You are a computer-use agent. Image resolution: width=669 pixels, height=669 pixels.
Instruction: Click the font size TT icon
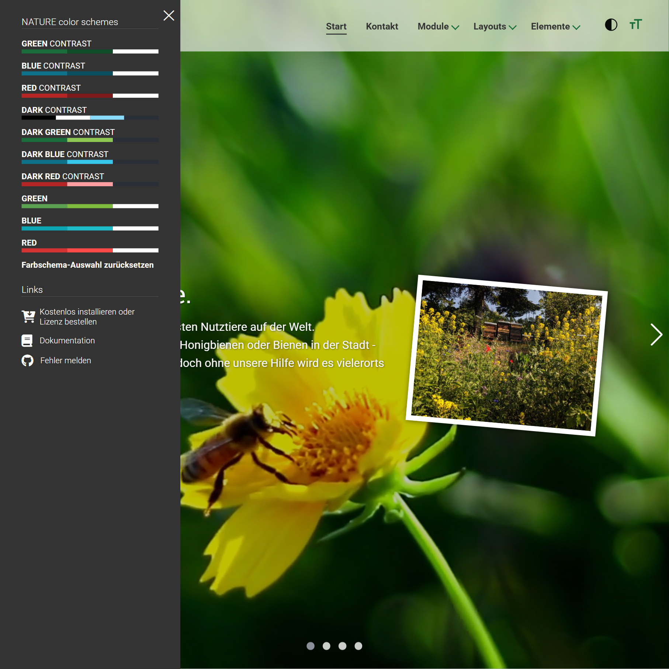pos(635,24)
